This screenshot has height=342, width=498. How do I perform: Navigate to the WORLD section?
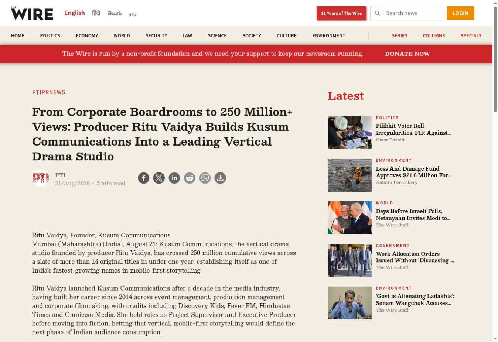tap(122, 36)
